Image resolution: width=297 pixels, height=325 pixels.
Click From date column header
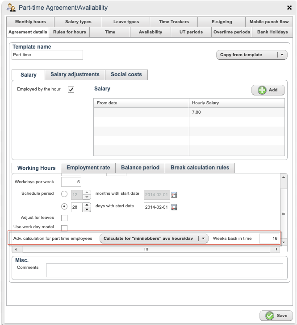pyautogui.click(x=141, y=103)
